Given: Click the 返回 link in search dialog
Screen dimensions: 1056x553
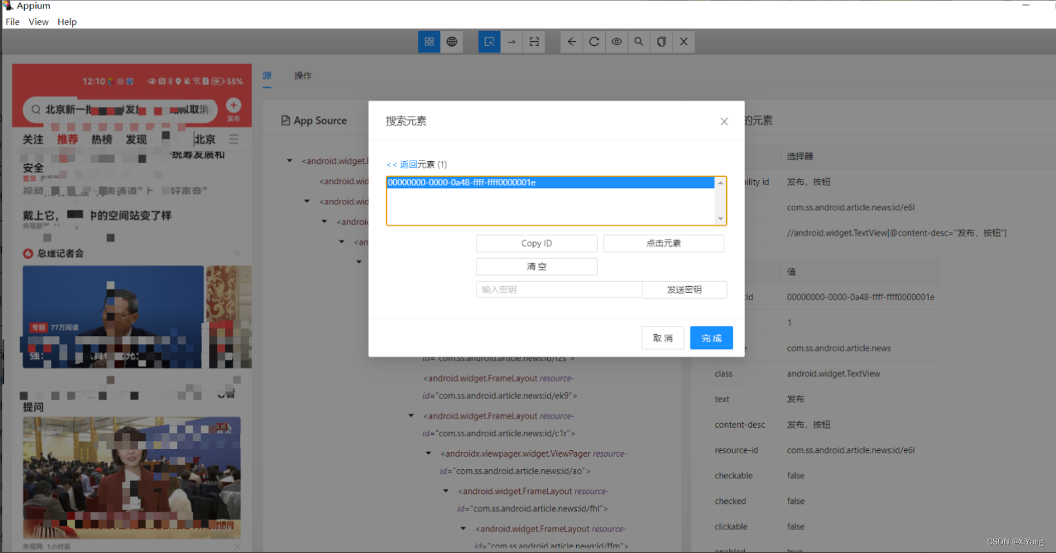Looking at the screenshot, I should pos(408,164).
